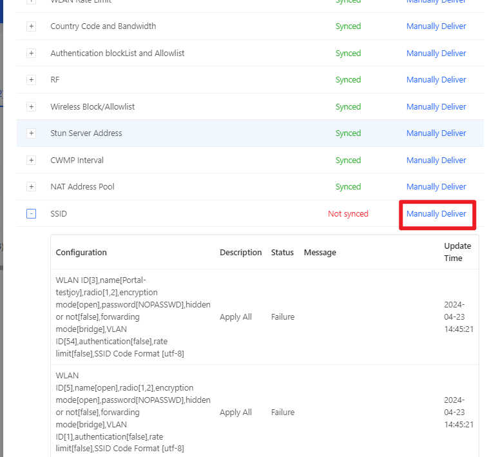Expand the CWMP Interval row
This screenshot has height=457, width=489.
(31, 160)
